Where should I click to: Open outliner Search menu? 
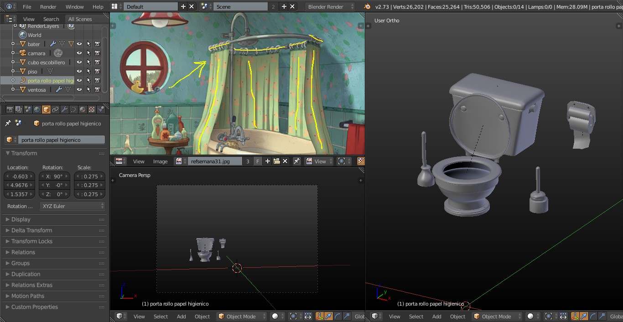51,19
